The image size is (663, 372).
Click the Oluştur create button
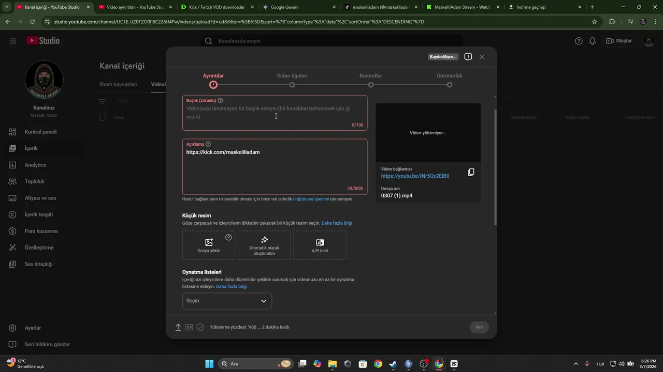(619, 41)
